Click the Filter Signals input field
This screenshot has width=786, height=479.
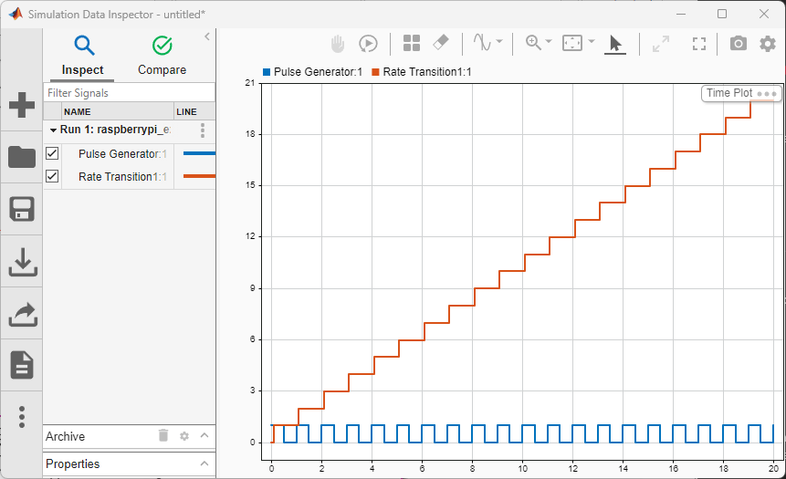[129, 93]
